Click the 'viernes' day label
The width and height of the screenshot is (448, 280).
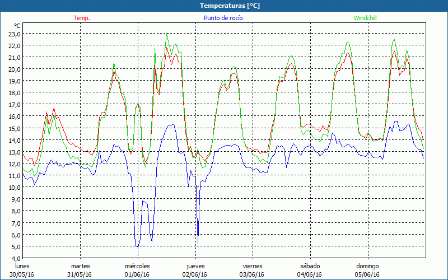253,266
